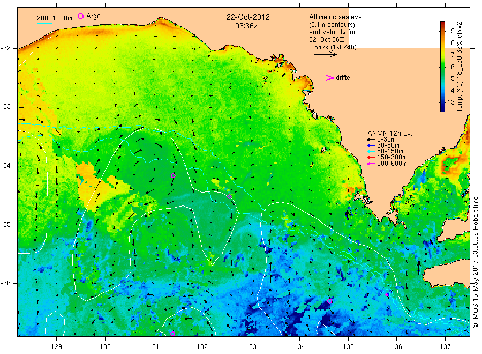Click the 129 longitude axis label

57,347
